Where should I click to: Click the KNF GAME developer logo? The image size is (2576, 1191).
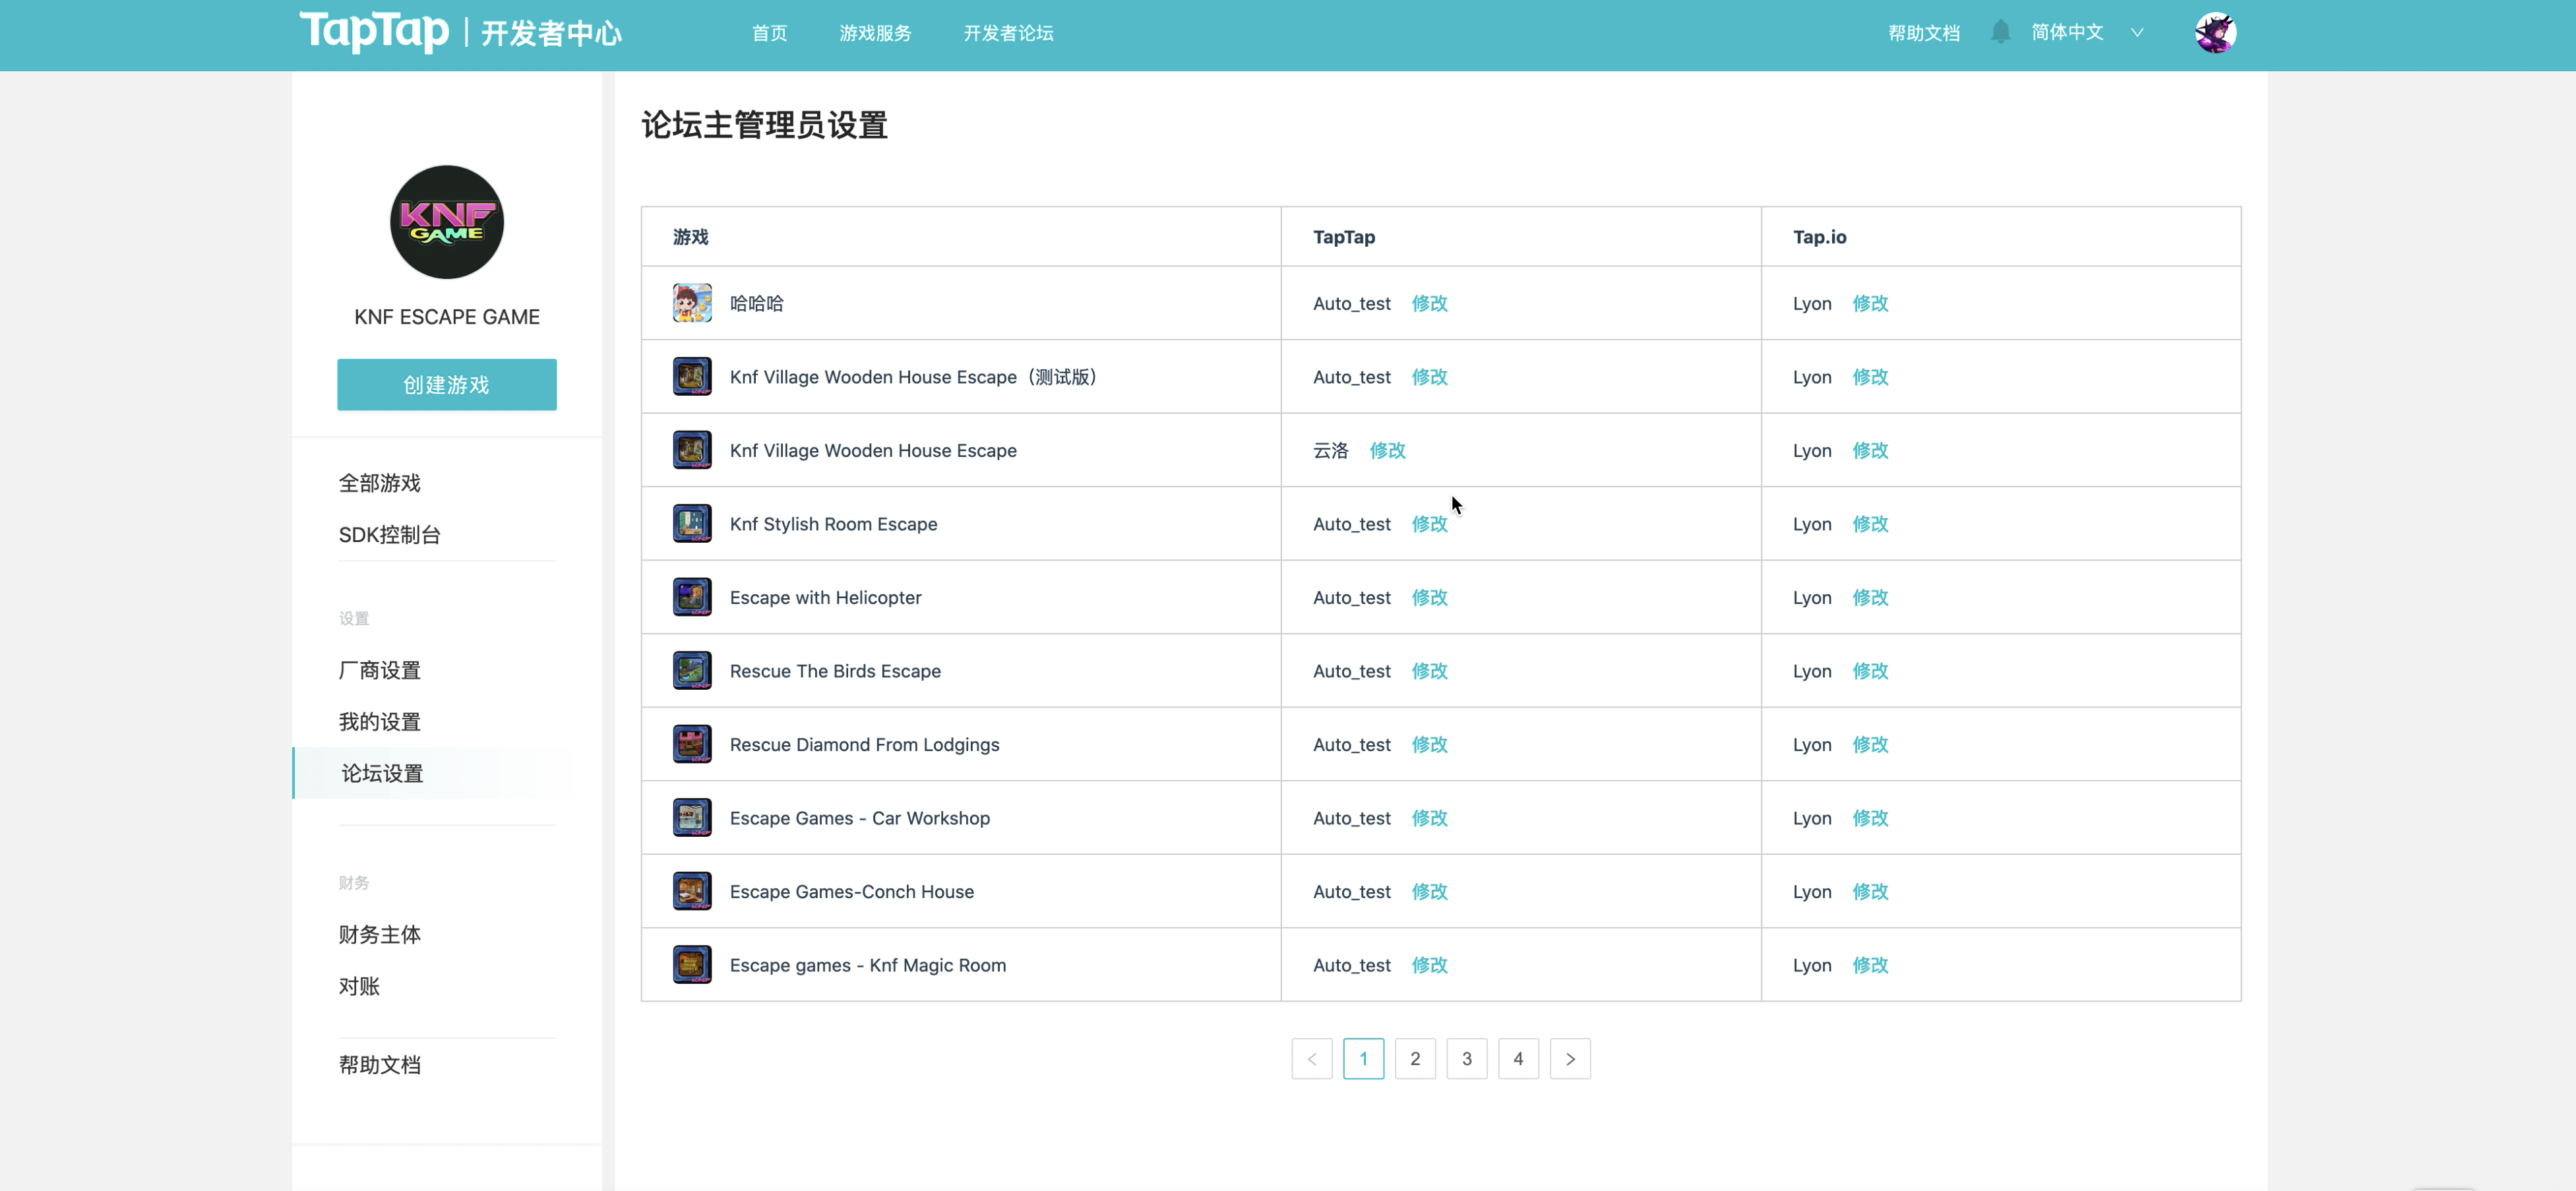click(x=446, y=222)
